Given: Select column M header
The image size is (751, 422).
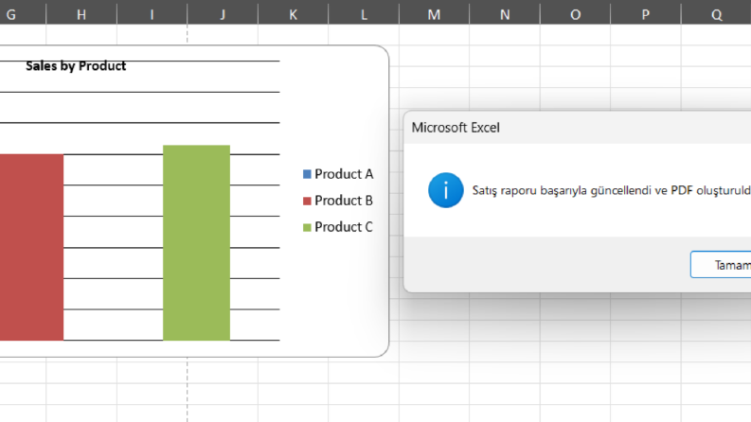Looking at the screenshot, I should click(434, 12).
